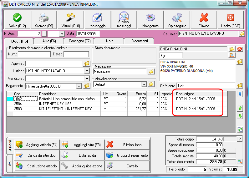Click Riferimento Data input field
The image size is (249, 178).
76,54
